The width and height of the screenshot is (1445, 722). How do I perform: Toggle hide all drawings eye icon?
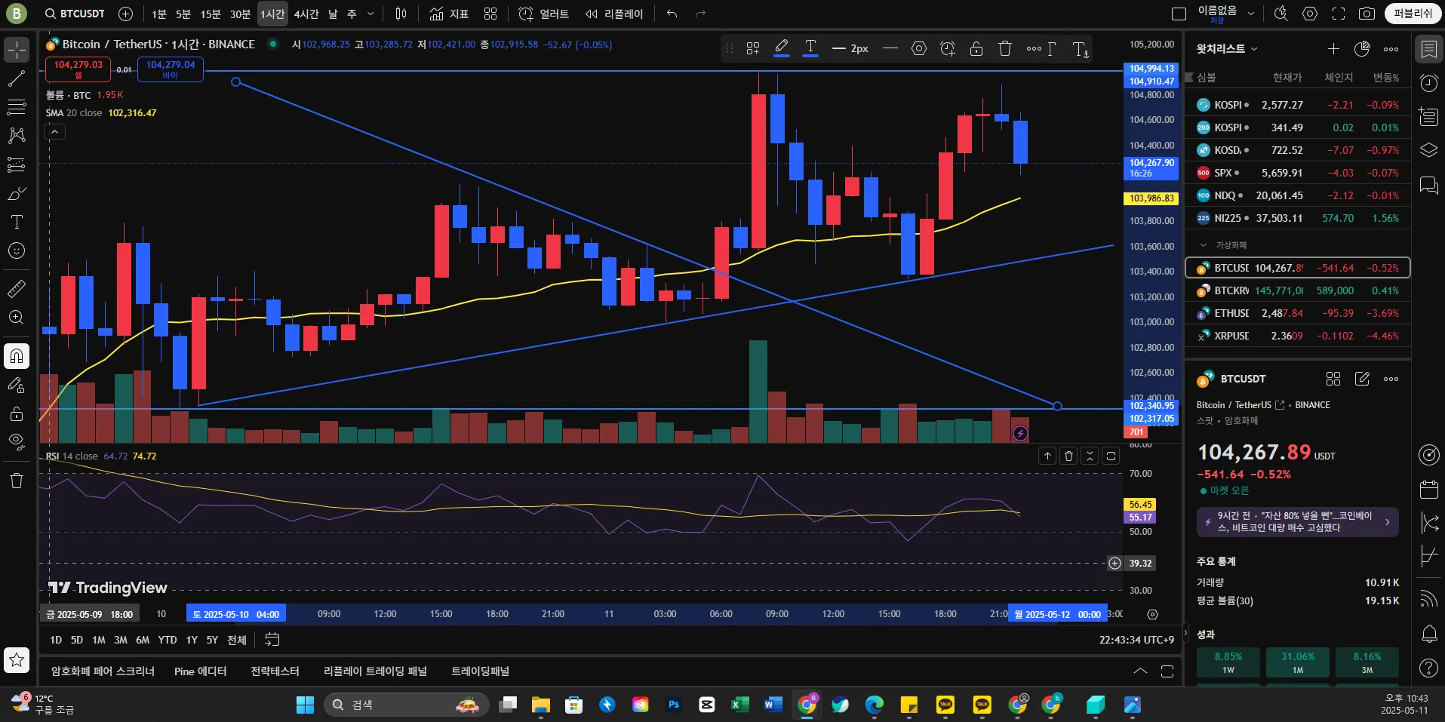16,441
